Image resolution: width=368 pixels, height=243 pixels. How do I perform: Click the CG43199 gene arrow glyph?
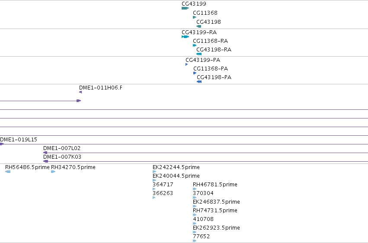pyautogui.click(x=185, y=8)
